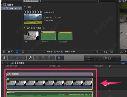Select the video clip 56 in timeline
Screen dimensions: 127x97
pyautogui.click(x=50, y=84)
